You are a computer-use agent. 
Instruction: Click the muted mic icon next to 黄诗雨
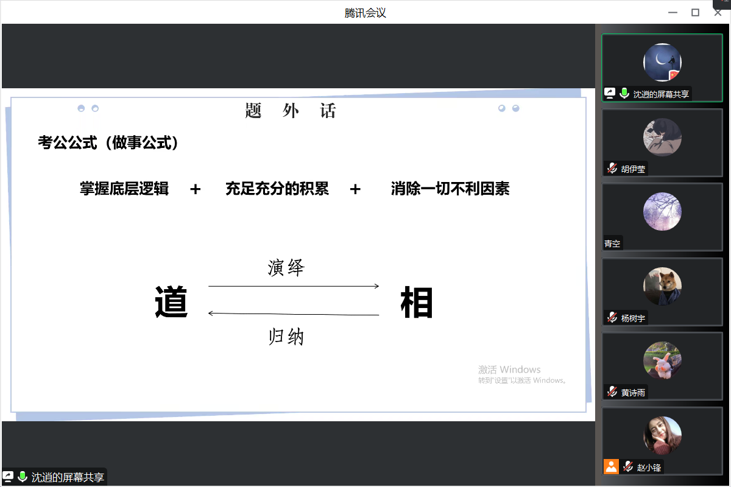pos(612,393)
